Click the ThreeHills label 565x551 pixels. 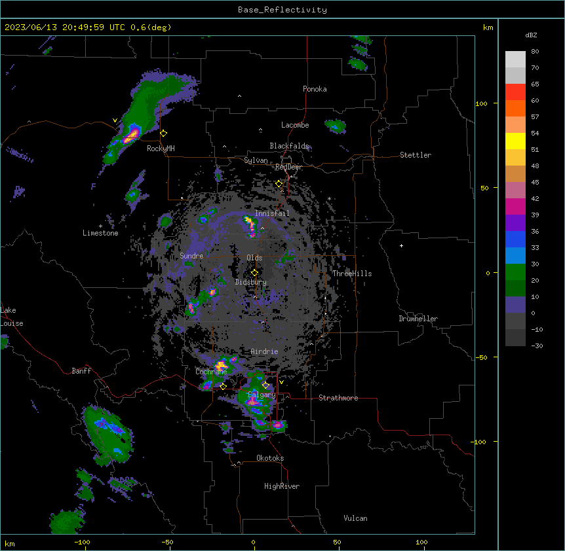(352, 274)
